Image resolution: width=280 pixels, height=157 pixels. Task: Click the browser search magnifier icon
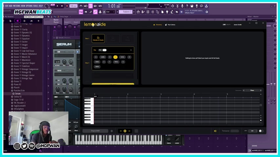(41, 151)
